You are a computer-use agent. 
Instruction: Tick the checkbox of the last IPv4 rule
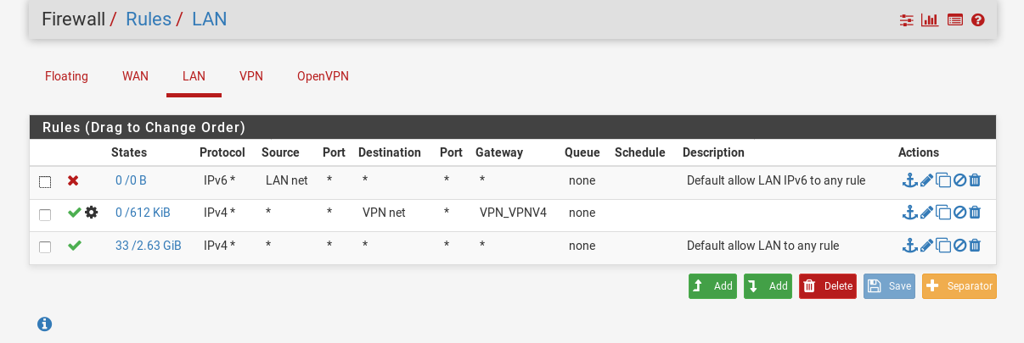[45, 247]
